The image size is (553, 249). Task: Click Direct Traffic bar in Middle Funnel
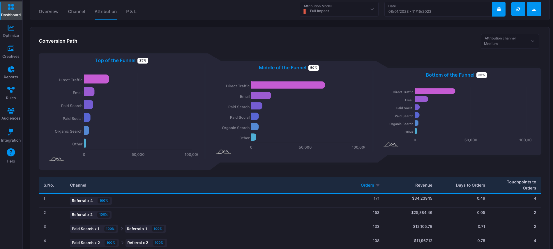click(x=288, y=85)
